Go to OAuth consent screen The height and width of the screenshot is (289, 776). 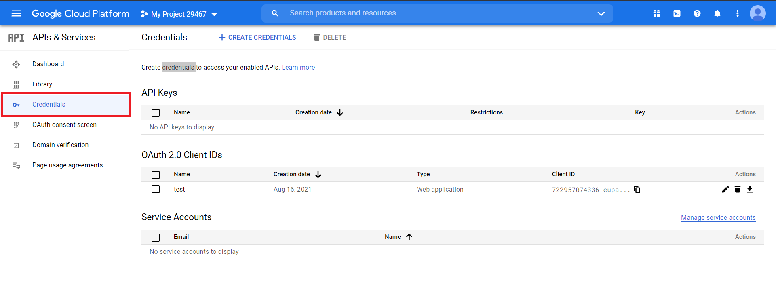pos(64,125)
